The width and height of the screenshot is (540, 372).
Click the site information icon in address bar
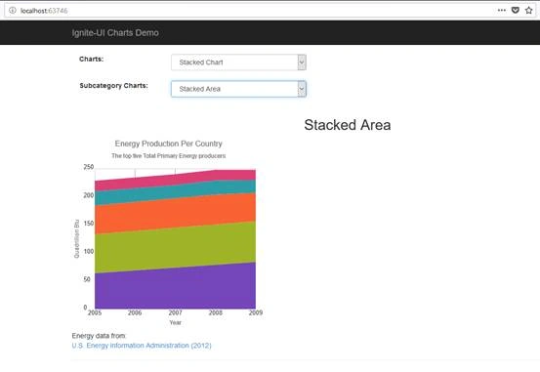tap(13, 11)
